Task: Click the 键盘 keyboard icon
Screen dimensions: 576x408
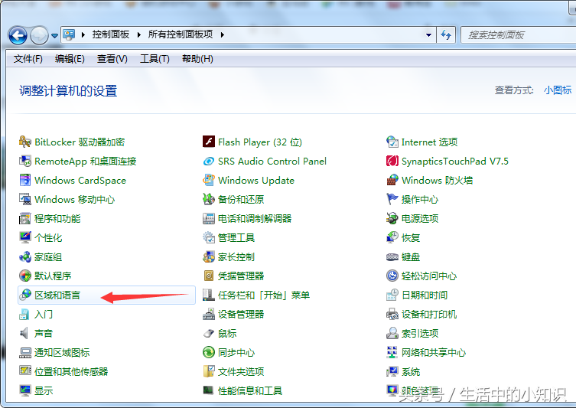Action: click(x=392, y=256)
